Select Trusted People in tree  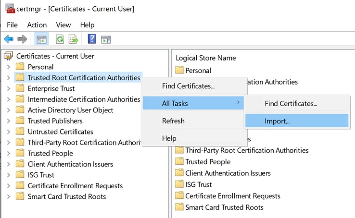click(x=50, y=153)
